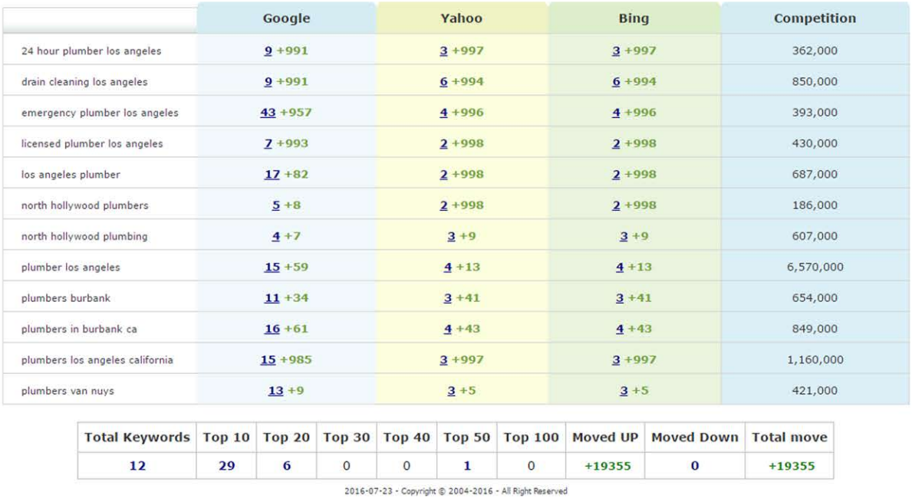Open Yahoo rank 4 for plumbers in burbank ca

(x=448, y=329)
